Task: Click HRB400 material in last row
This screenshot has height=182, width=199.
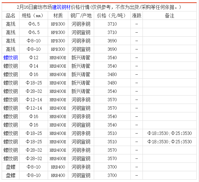Action: [x=58, y=175]
